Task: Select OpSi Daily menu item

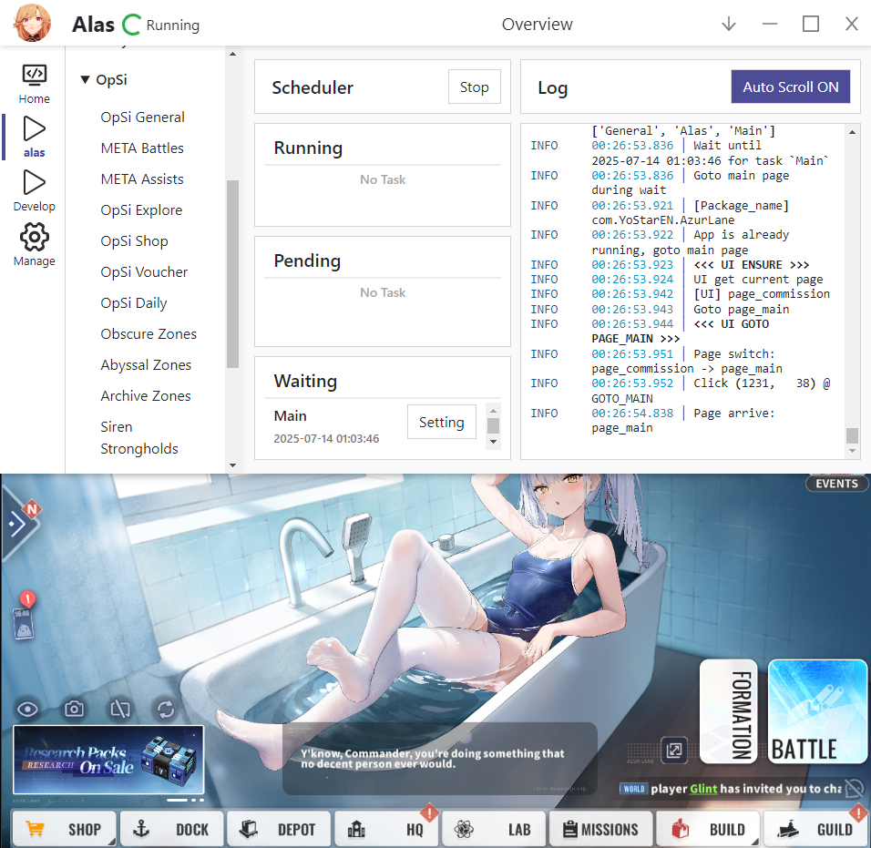Action: pos(133,303)
